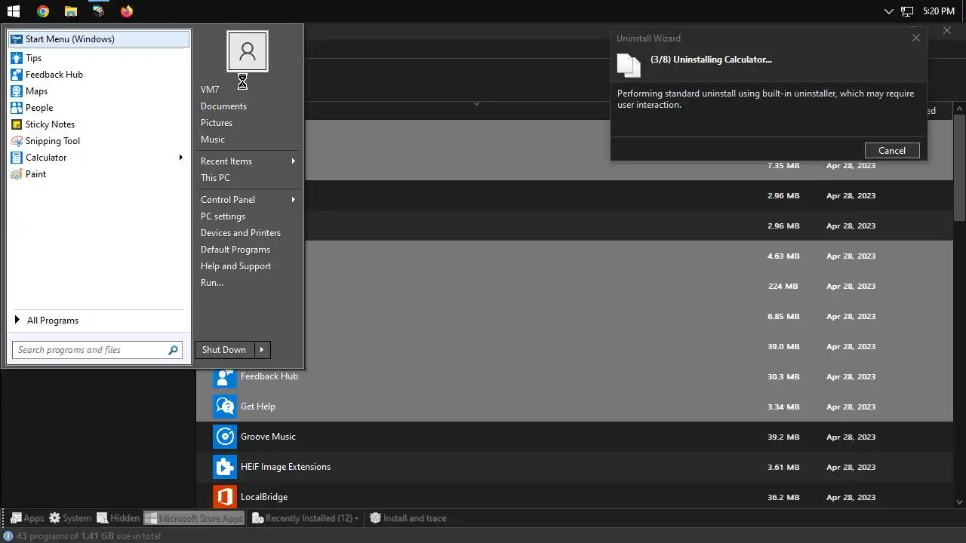
Task: Toggle the Microsoft Store Apps filter
Action: pos(194,518)
